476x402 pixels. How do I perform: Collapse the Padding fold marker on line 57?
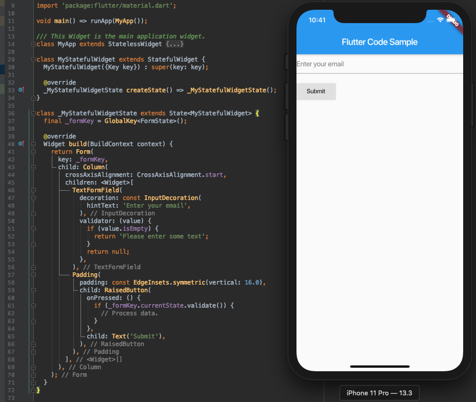(33, 275)
